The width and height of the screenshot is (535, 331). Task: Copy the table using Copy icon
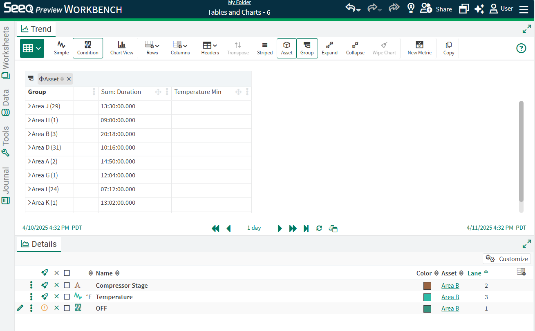(448, 48)
